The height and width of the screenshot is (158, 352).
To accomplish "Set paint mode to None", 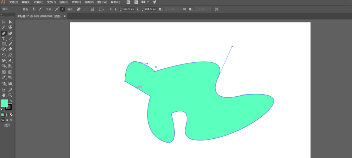I will tap(12, 115).
